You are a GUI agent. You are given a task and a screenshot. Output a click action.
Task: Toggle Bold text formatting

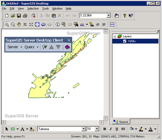coord(104,129)
